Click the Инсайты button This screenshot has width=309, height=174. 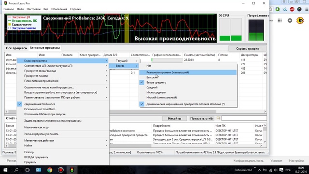(174, 118)
